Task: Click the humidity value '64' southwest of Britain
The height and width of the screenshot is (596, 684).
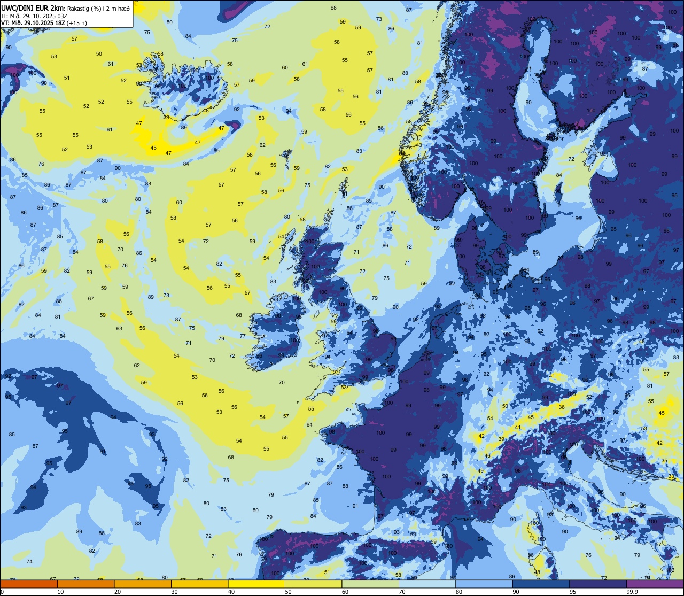Action: click(309, 425)
